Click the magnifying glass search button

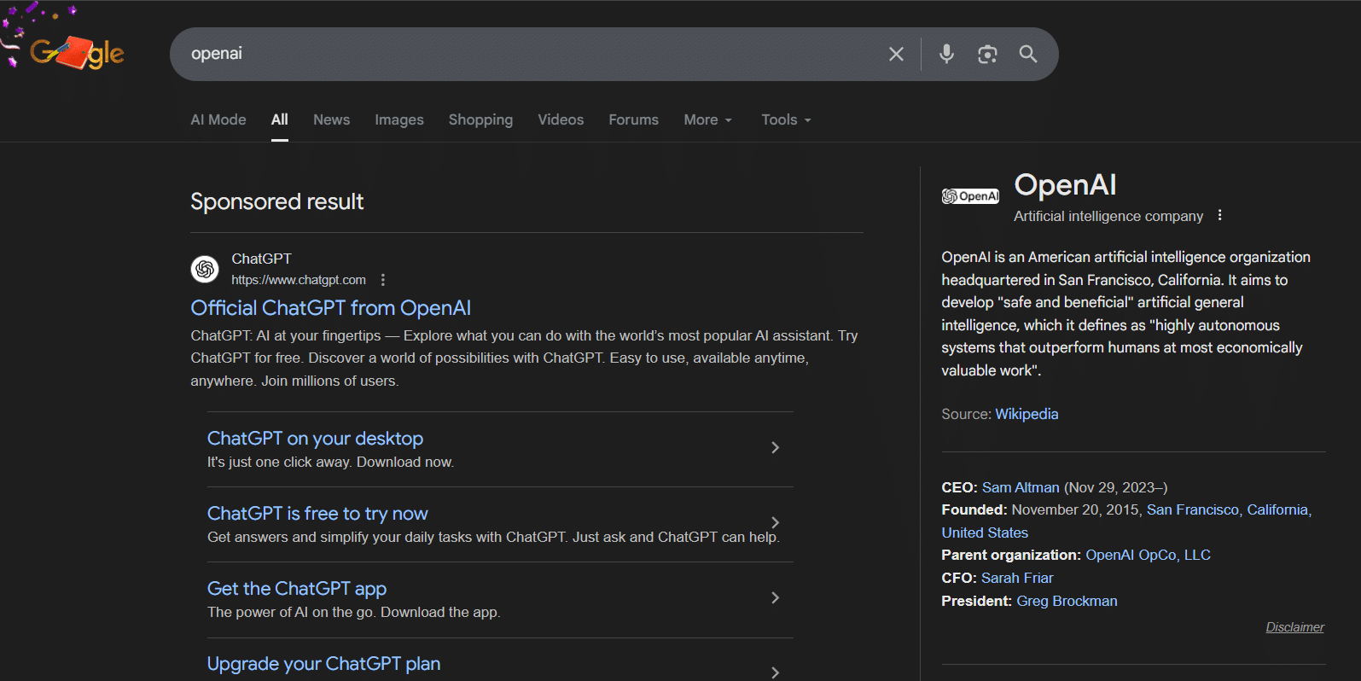[1028, 54]
